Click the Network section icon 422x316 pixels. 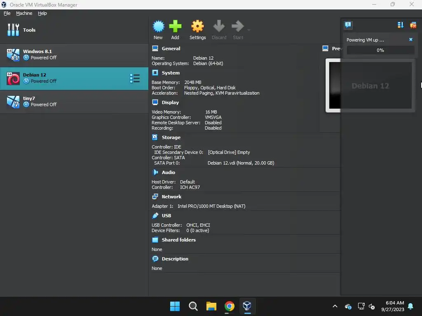click(155, 197)
